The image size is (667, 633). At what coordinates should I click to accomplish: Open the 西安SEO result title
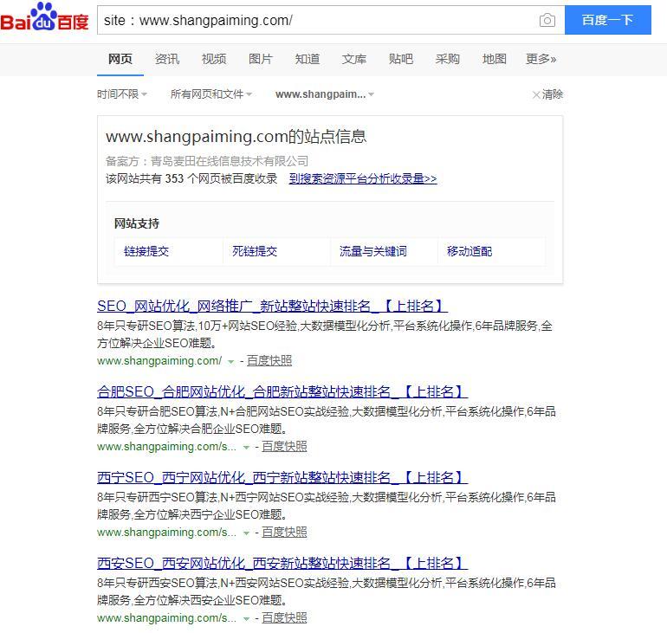click(x=282, y=563)
